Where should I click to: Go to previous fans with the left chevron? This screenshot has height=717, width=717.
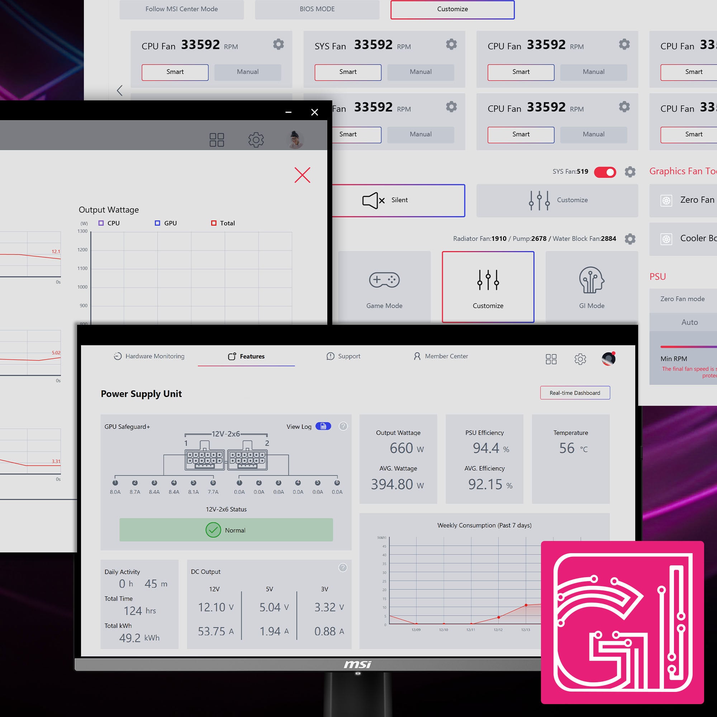click(119, 91)
